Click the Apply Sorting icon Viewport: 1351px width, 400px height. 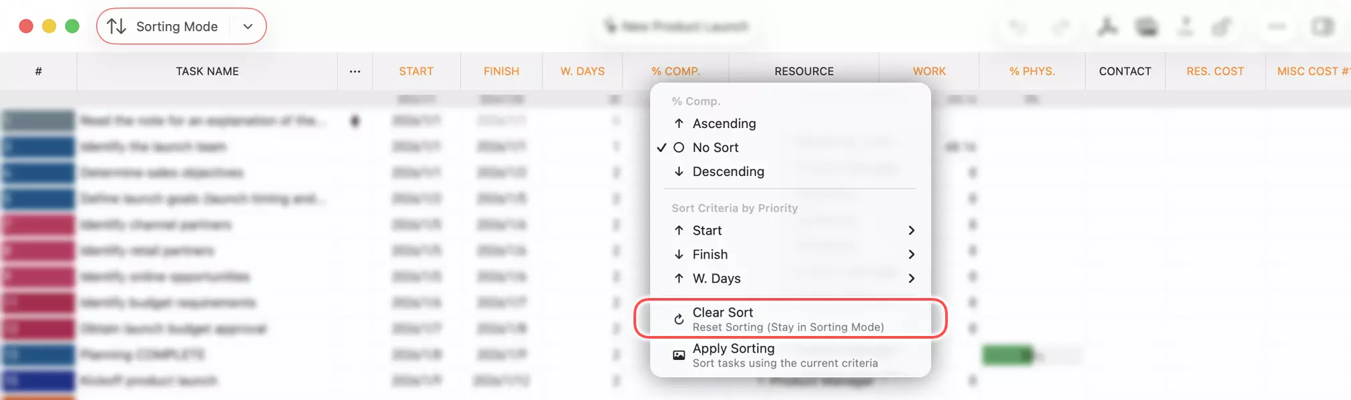pyautogui.click(x=679, y=355)
